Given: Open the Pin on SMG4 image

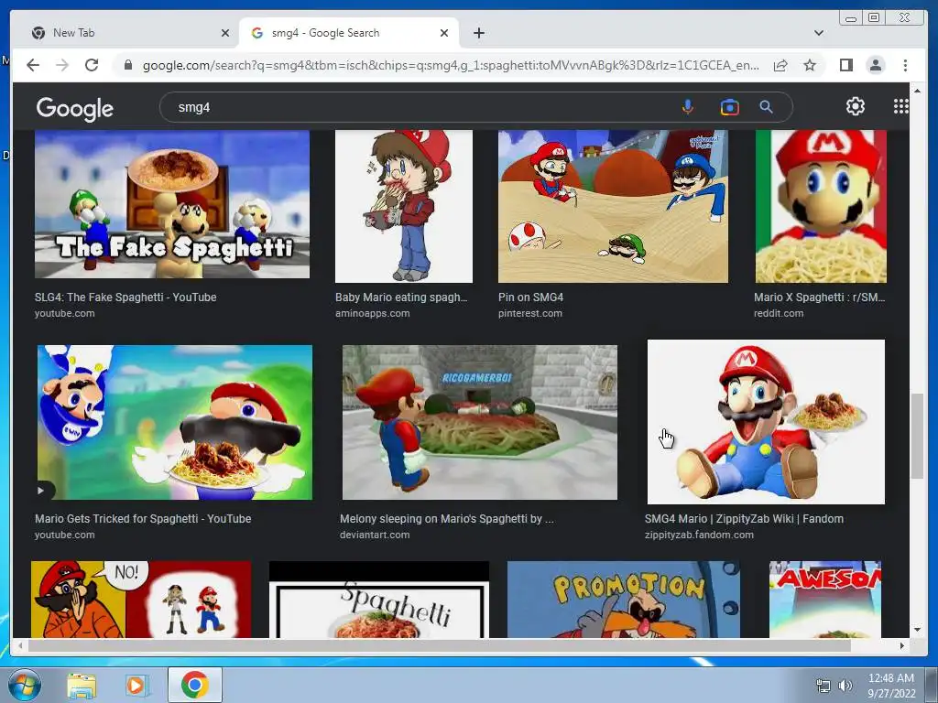Looking at the screenshot, I should (613, 206).
